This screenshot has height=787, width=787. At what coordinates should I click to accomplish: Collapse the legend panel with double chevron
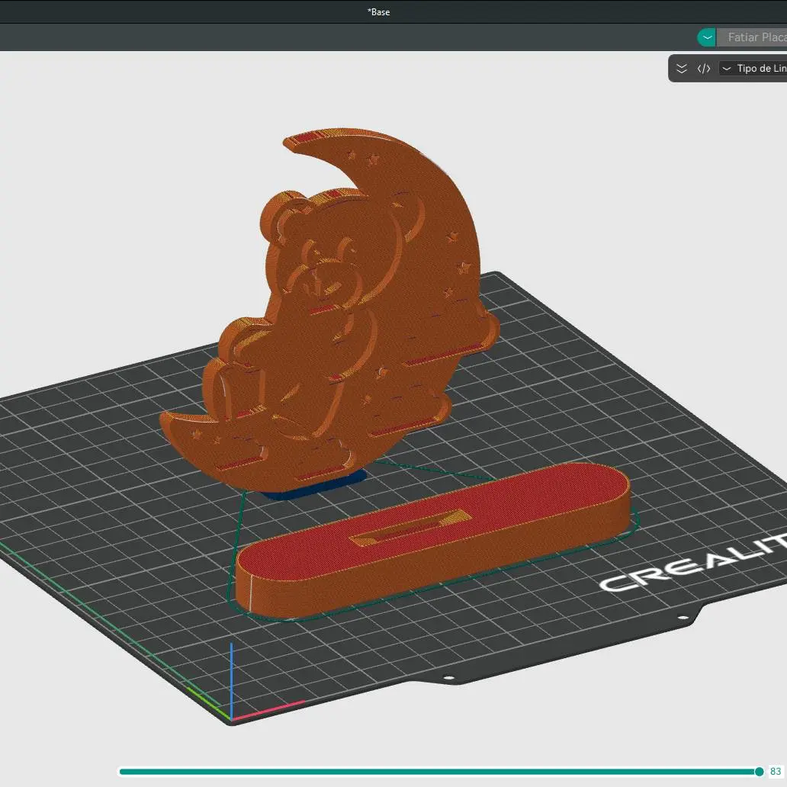pos(682,69)
